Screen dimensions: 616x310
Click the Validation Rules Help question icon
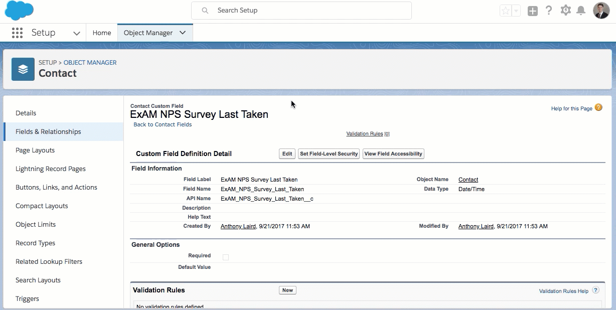(595, 290)
